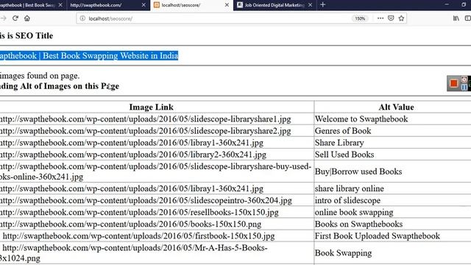This screenshot has width=471, height=265.
Task: Click the library2-360x241.jpg image link
Action: [133, 155]
